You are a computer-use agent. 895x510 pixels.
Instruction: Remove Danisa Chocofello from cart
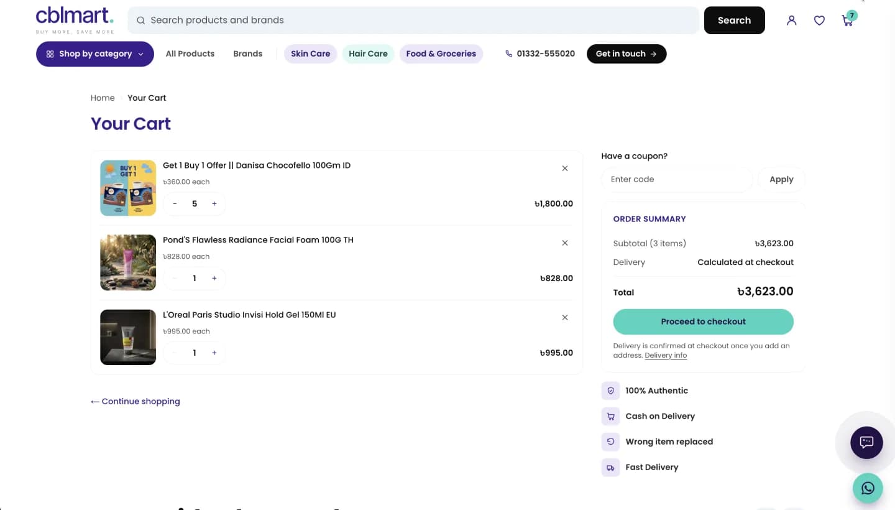click(x=565, y=169)
